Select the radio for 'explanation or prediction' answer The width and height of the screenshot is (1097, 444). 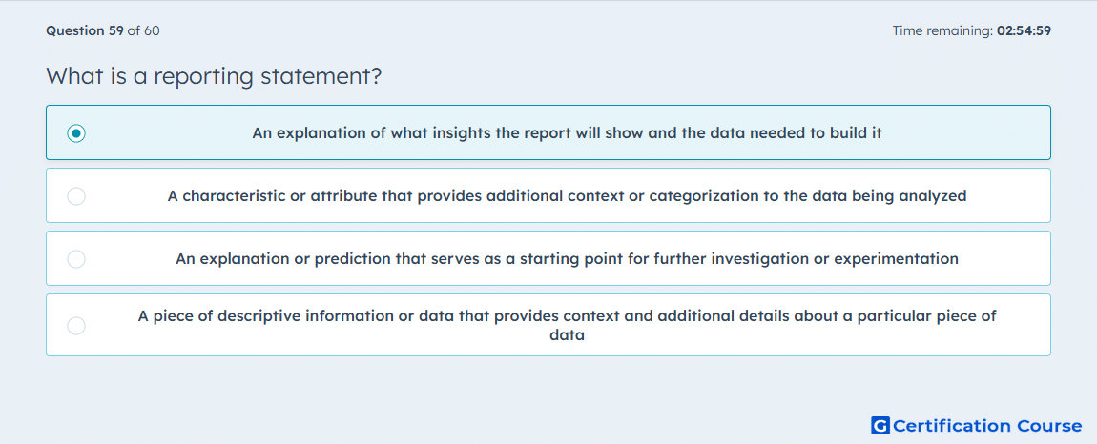pyautogui.click(x=76, y=259)
